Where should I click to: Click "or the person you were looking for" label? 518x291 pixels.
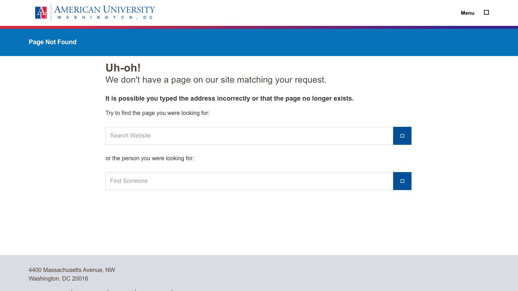[x=150, y=158]
